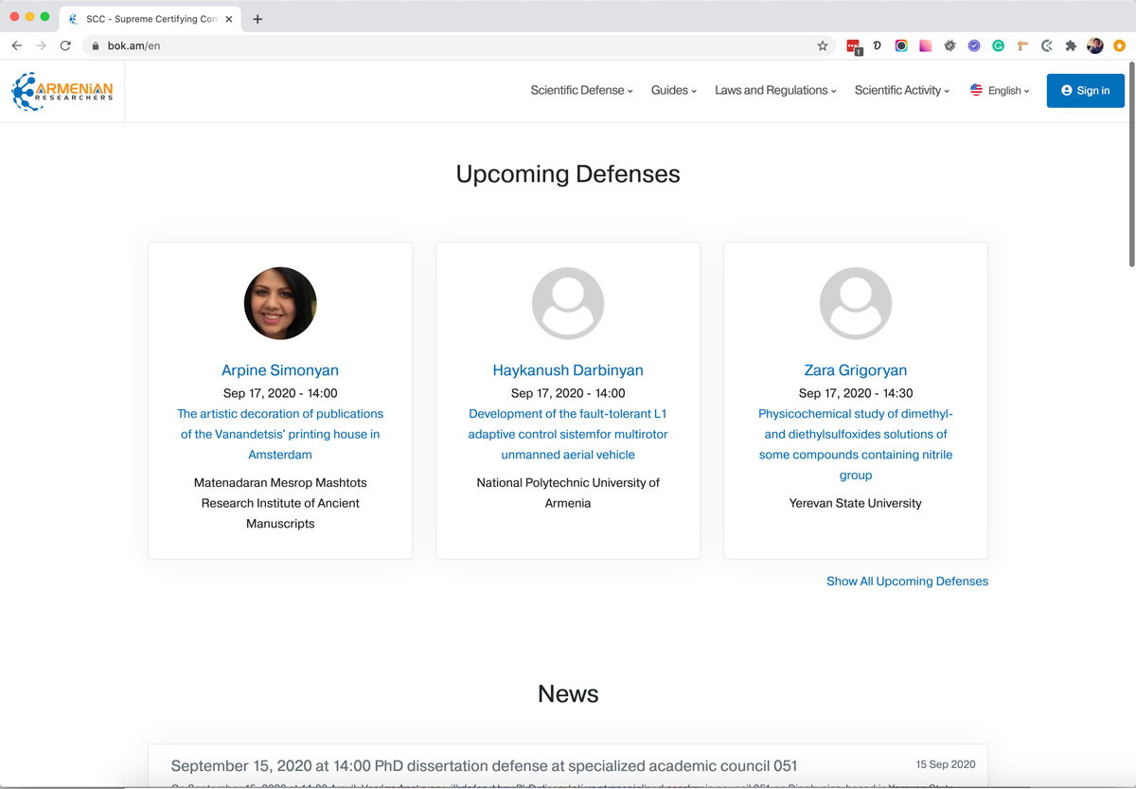Image resolution: width=1136 pixels, height=789 pixels.
Task: Open the rainbow-ringed camera extension
Action: point(901,45)
